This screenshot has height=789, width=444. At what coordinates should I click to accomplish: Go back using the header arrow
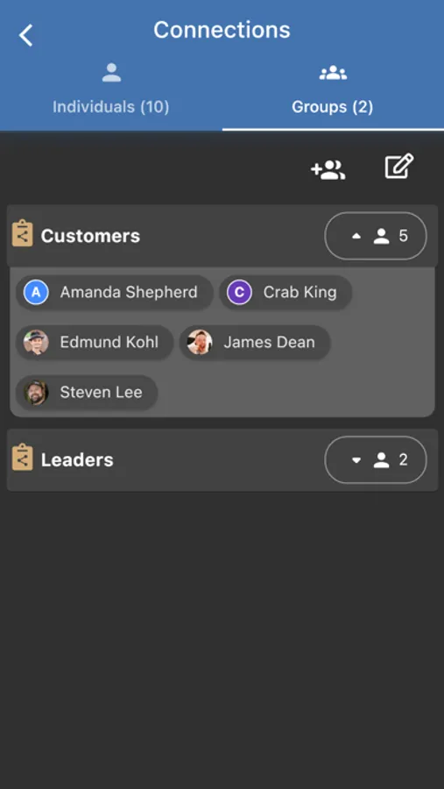(x=25, y=36)
